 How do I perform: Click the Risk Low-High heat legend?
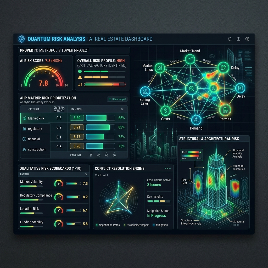pos(192,155)
